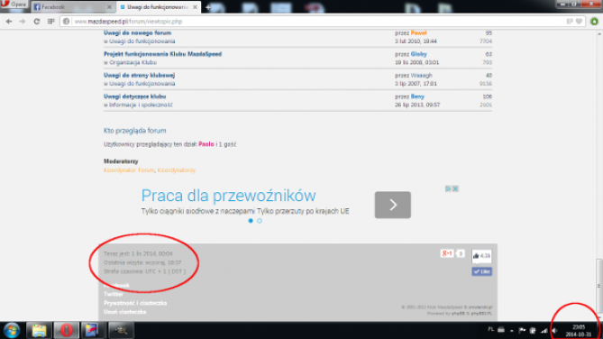Select the second ad carousel dot
The height and width of the screenshot is (339, 603).
click(x=260, y=221)
